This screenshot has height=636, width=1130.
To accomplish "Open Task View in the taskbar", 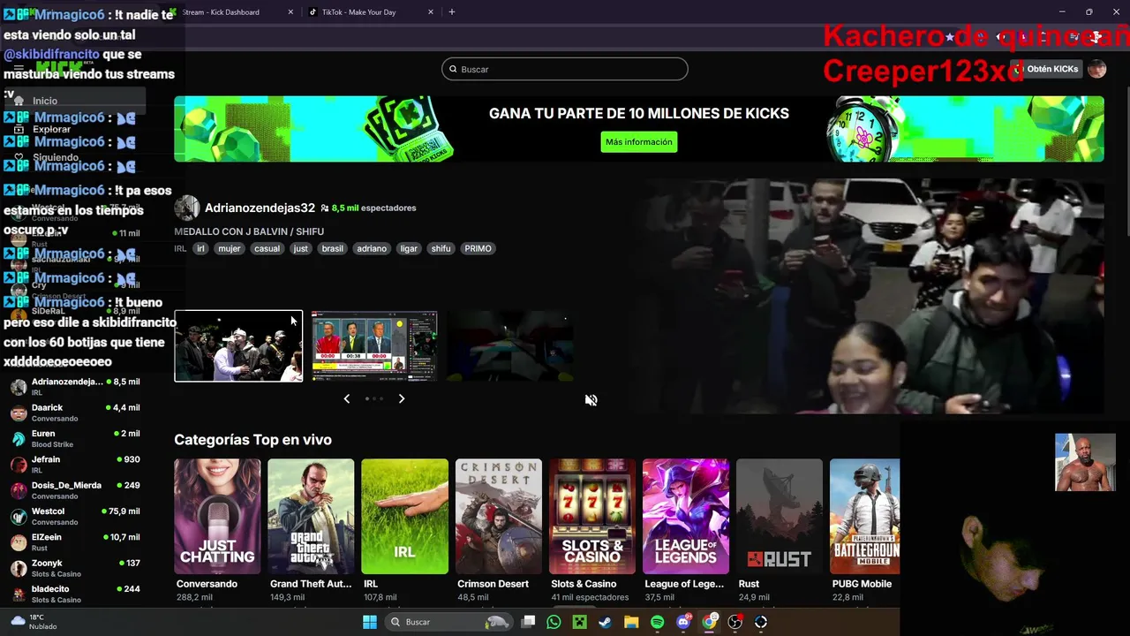I will click(528, 622).
